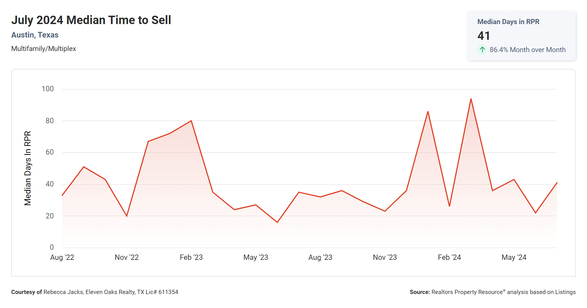Click the vertical "Median Days In RPR" axis title
Viewport: 587px width, 308px height.
[x=27, y=168]
